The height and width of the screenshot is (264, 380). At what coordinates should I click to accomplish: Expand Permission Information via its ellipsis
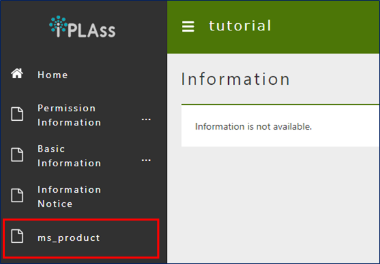[x=146, y=119]
